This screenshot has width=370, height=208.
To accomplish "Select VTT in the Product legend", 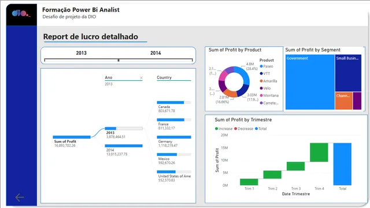I will [x=265, y=73].
